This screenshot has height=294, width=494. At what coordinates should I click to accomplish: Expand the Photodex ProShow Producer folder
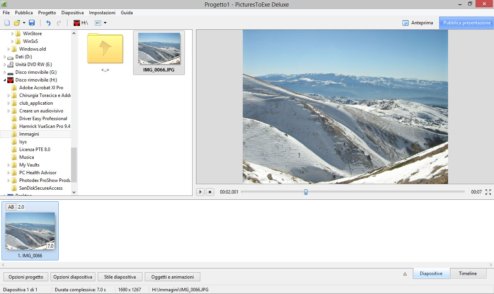(x=9, y=180)
